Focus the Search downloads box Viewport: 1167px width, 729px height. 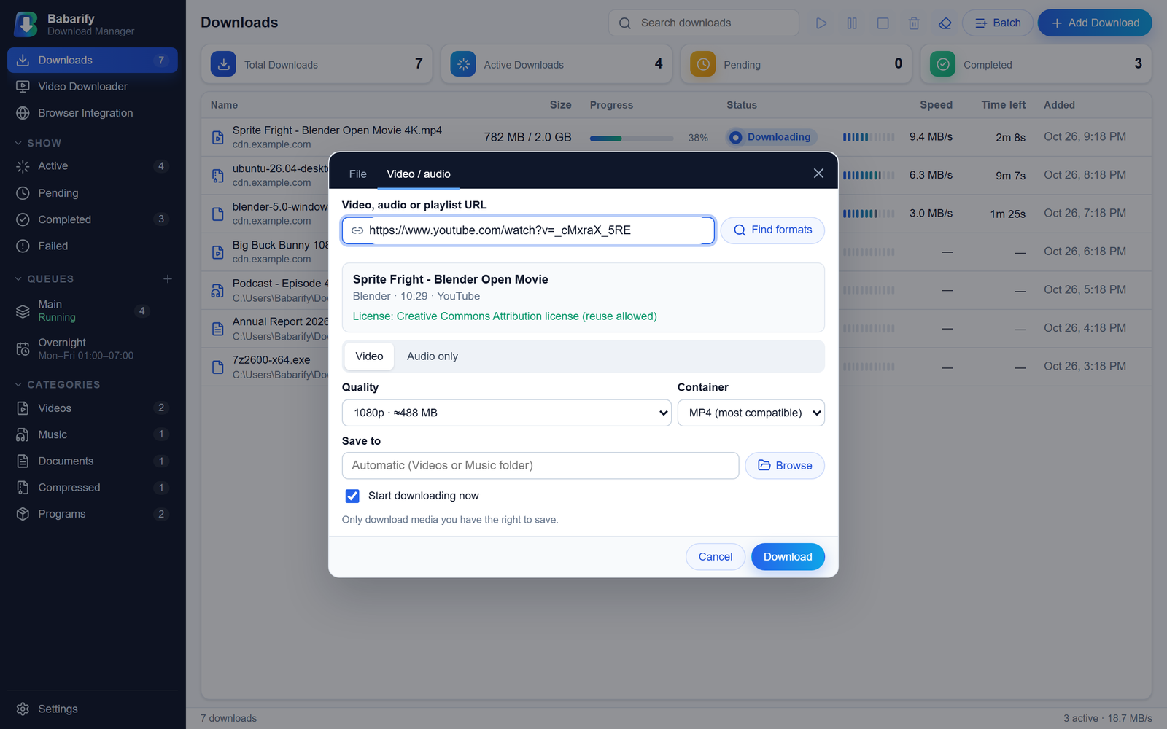point(704,23)
